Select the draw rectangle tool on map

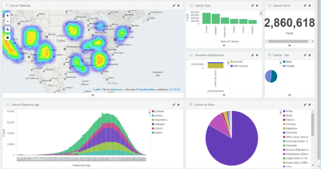8,37
